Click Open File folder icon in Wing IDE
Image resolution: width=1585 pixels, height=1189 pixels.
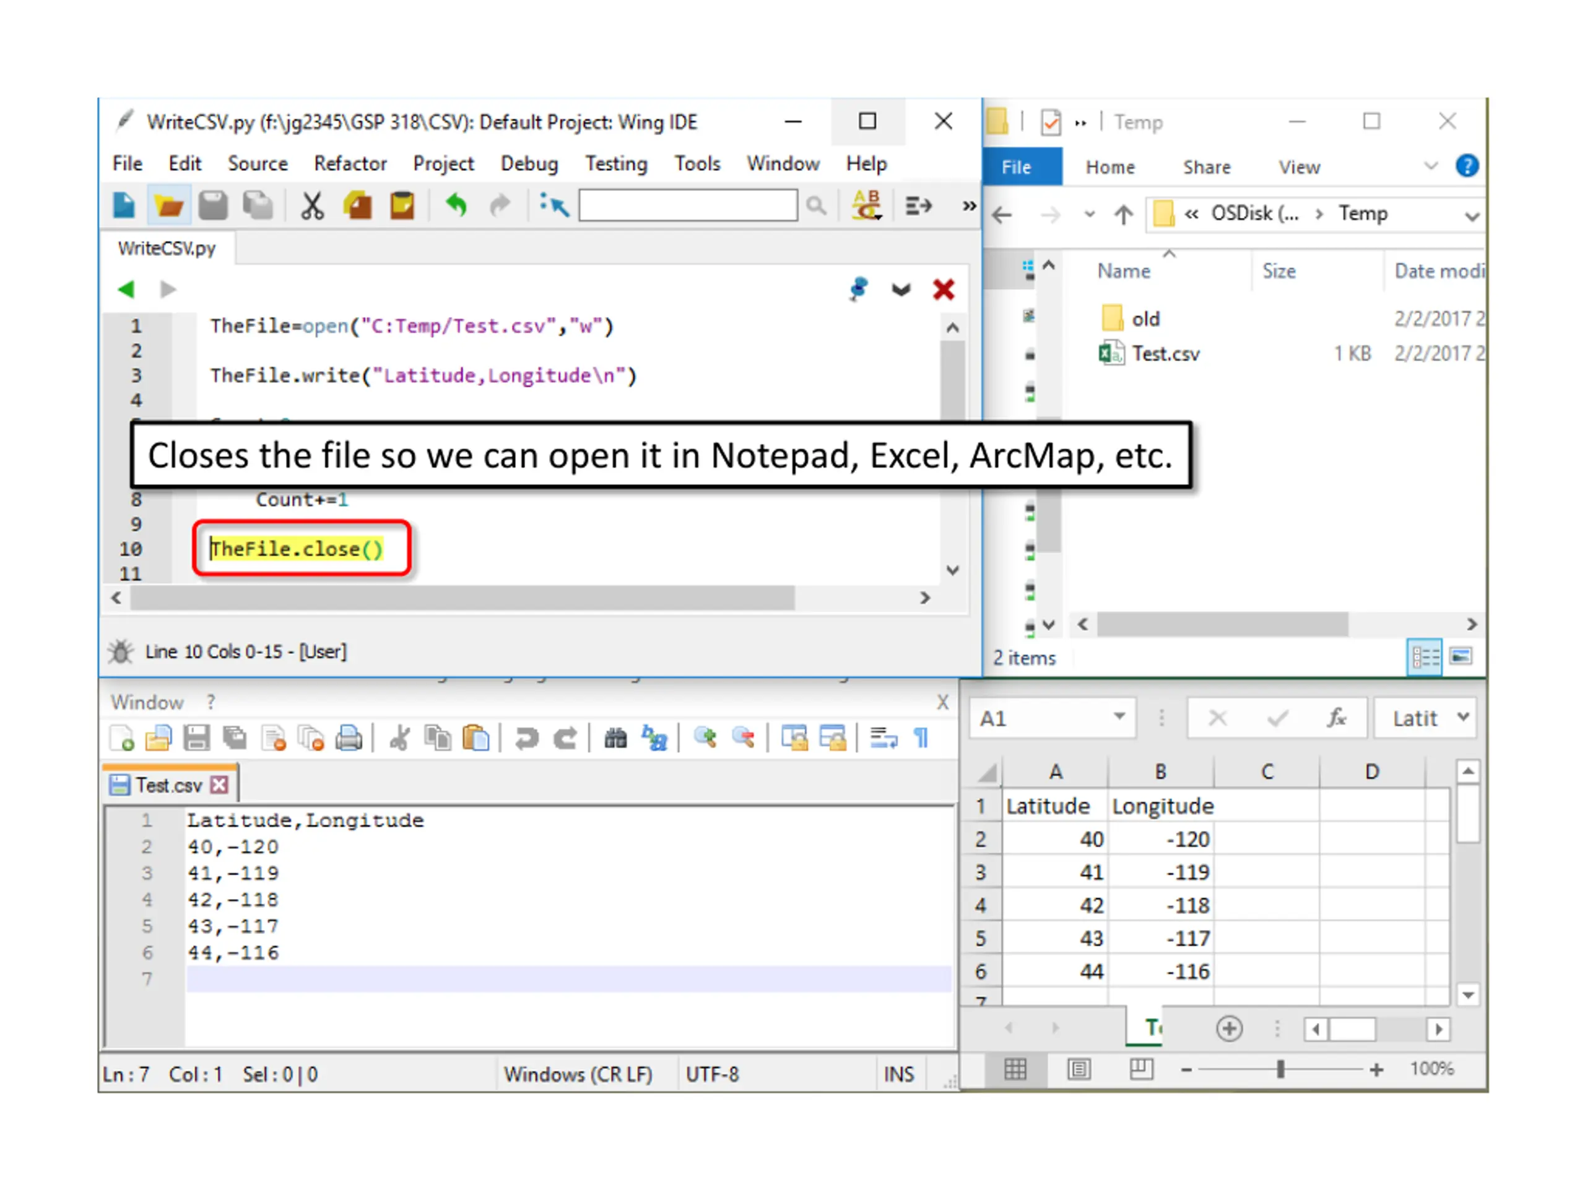168,206
